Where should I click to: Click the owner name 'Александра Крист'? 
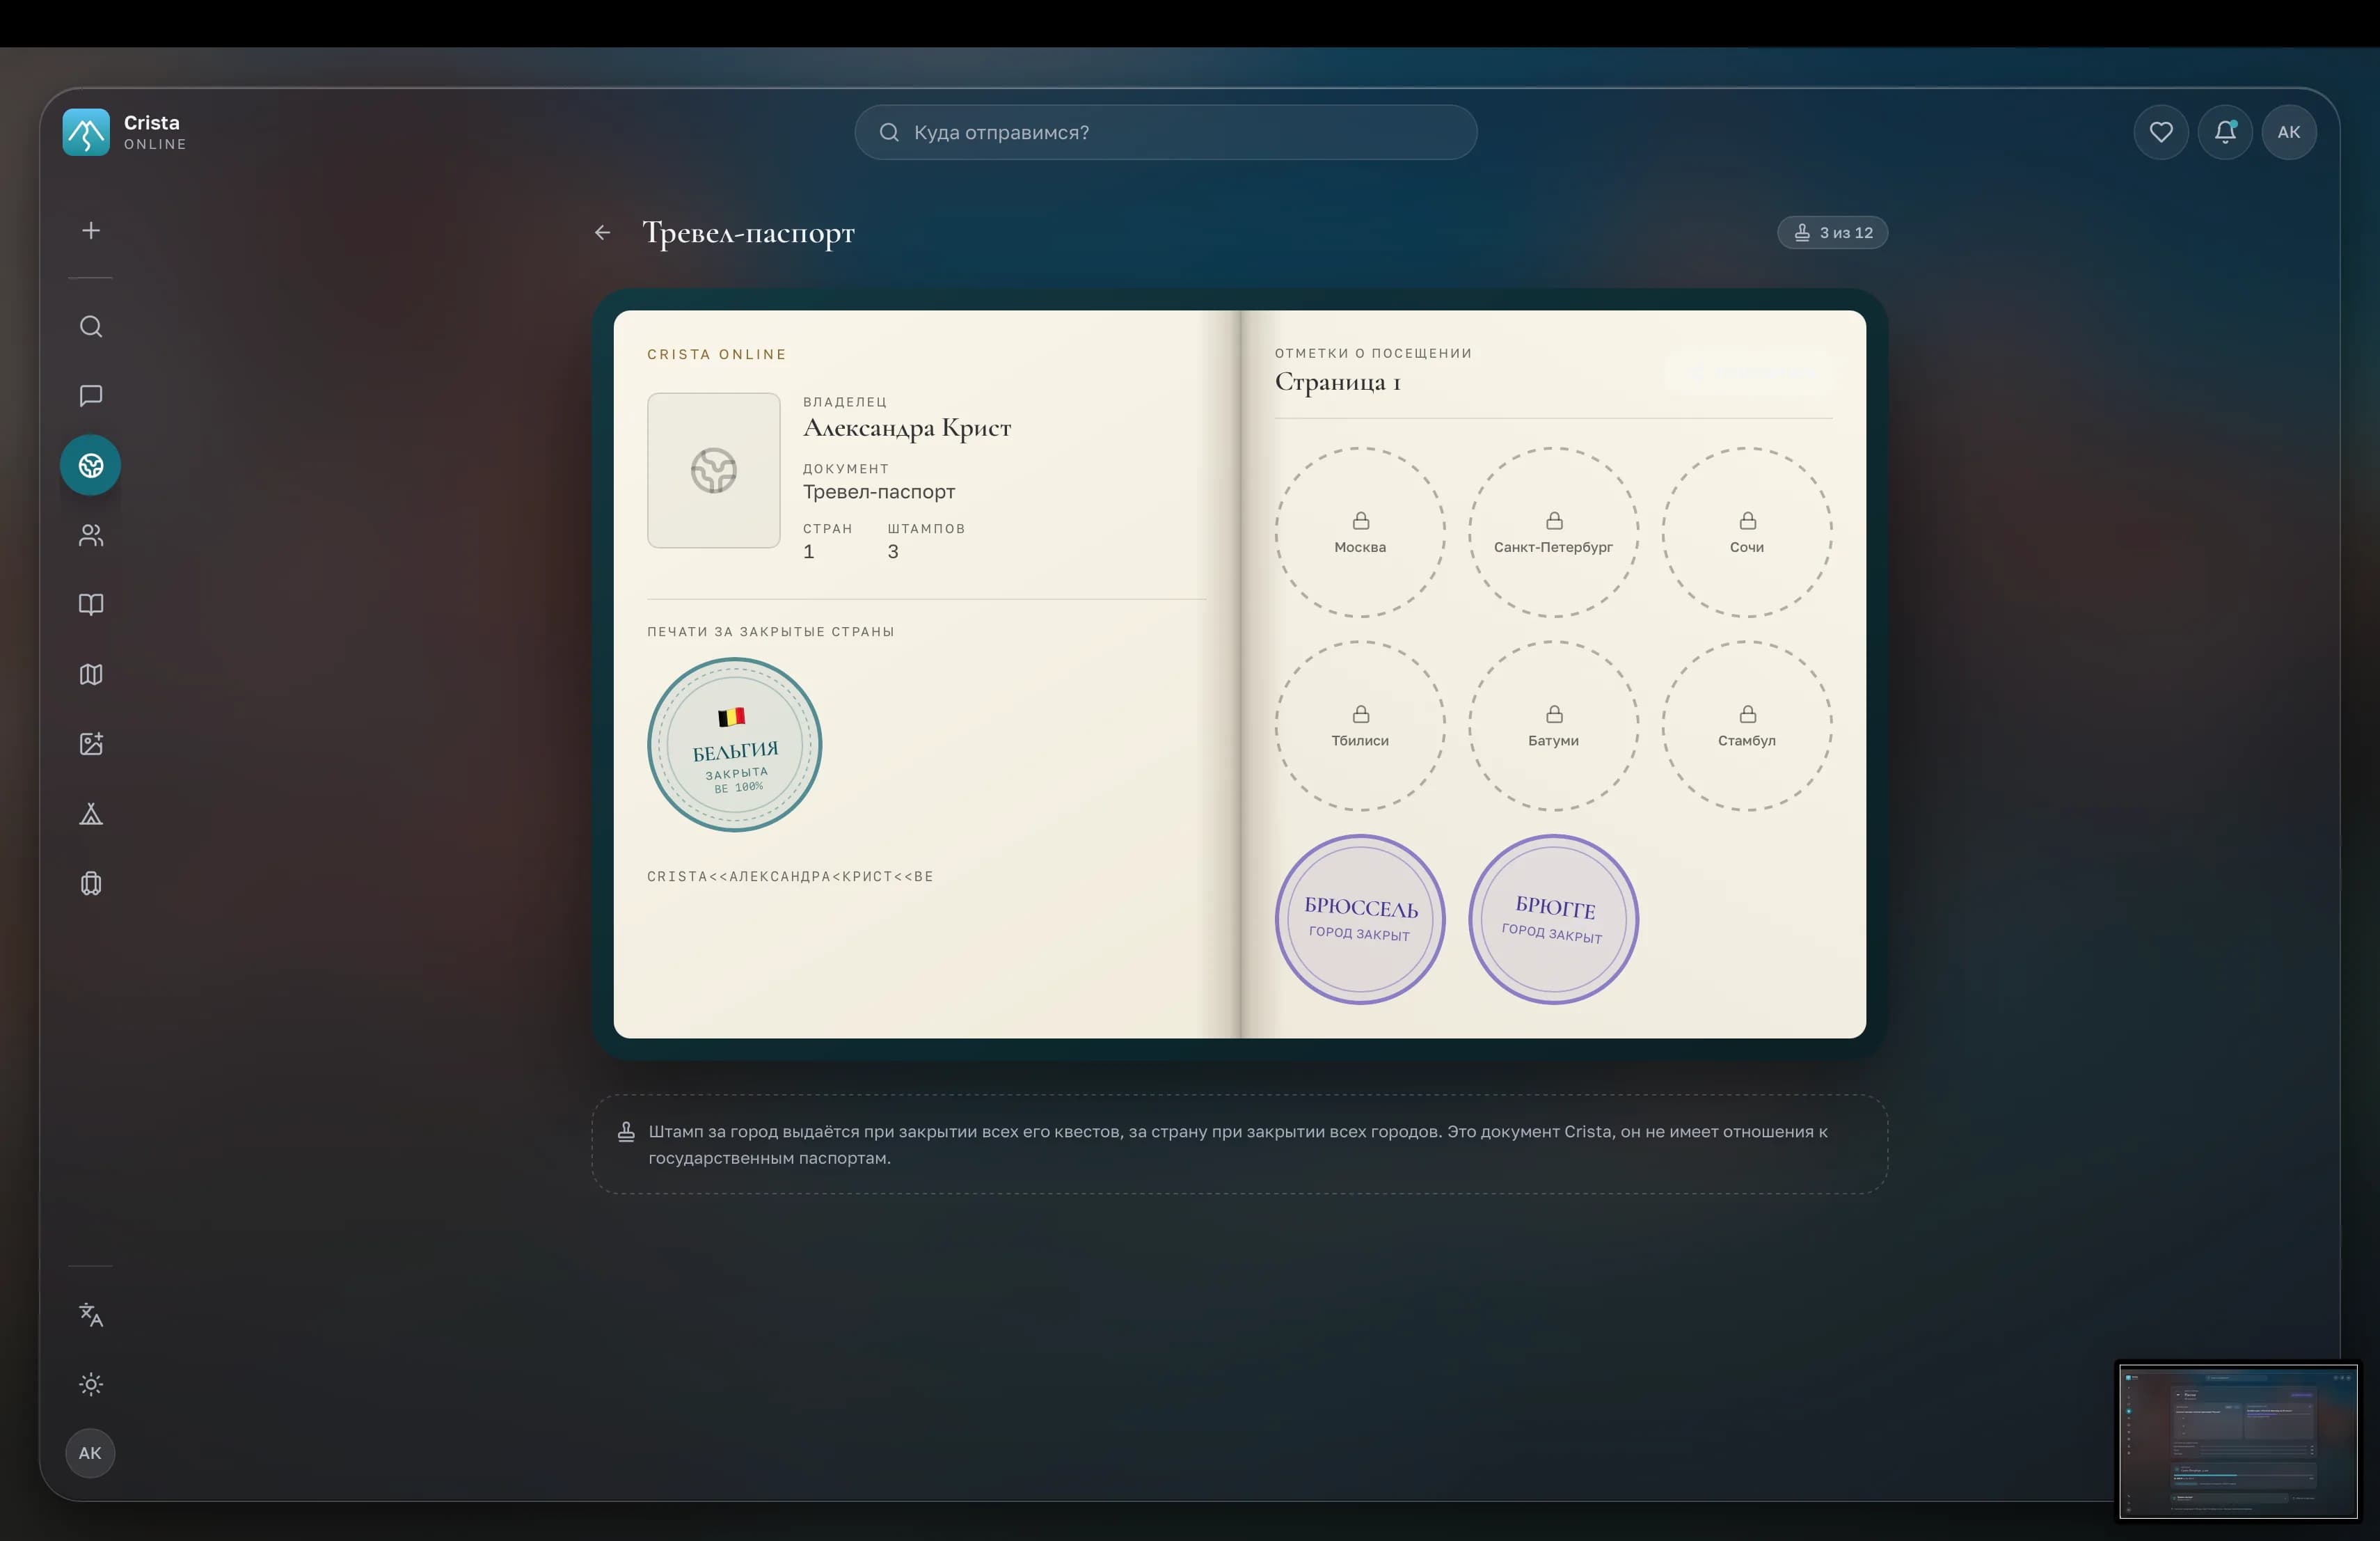pyautogui.click(x=907, y=428)
